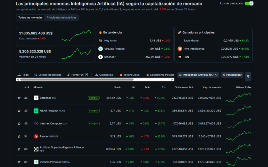The image size is (268, 167).
Task: Open NEAR Protocol coin name link
Action: 52,111
